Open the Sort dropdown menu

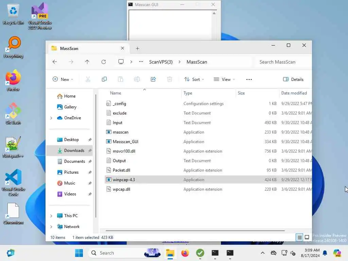(194, 79)
